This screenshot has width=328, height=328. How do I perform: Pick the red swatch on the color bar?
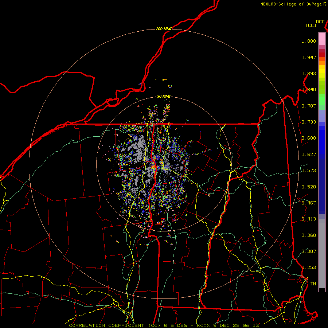pyautogui.click(x=322, y=55)
